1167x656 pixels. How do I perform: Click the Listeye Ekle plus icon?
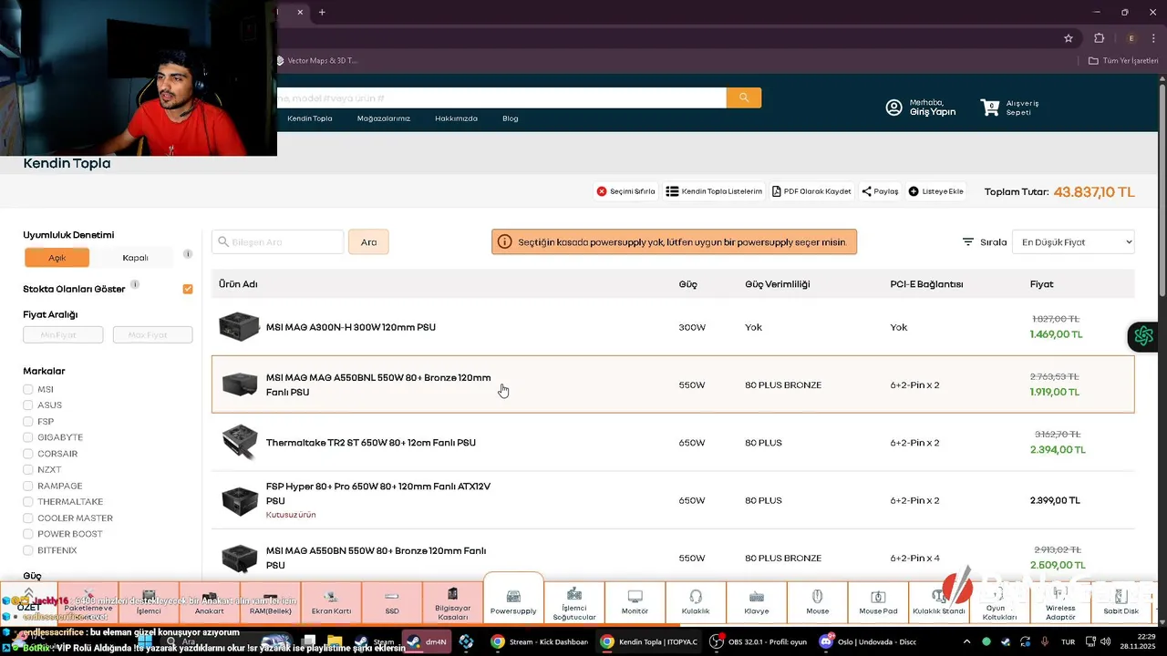pyautogui.click(x=914, y=191)
